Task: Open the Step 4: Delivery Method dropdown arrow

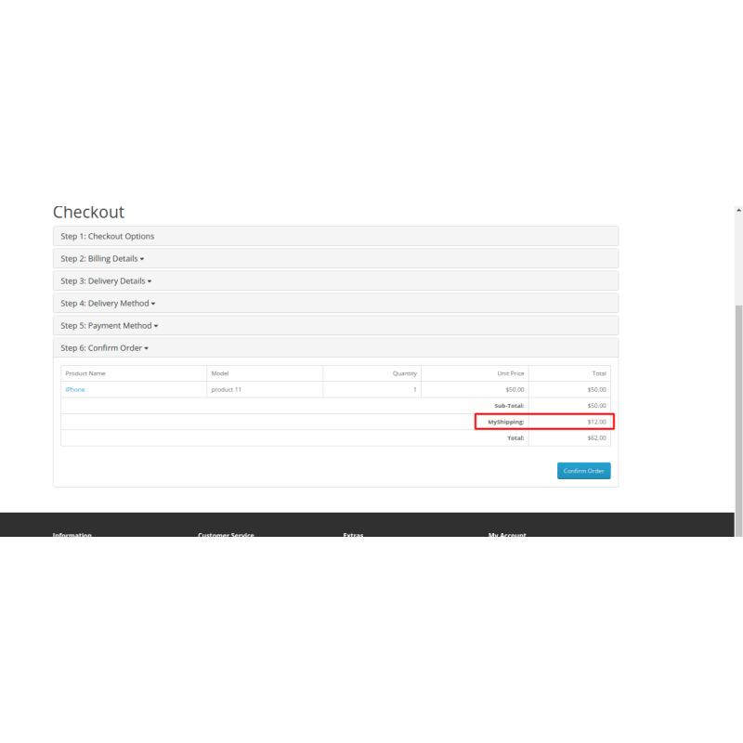Action: click(x=154, y=303)
